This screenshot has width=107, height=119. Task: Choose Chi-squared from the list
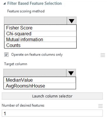coord(40,34)
